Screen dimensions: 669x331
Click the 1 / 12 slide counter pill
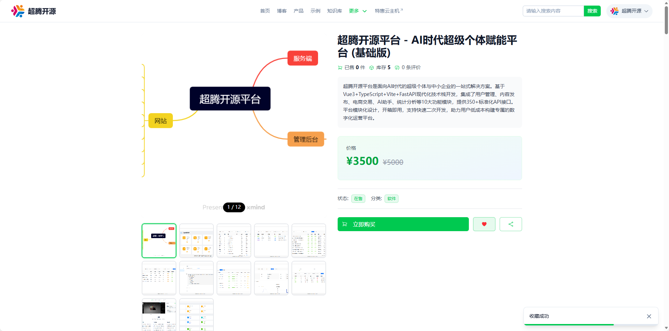click(x=234, y=207)
